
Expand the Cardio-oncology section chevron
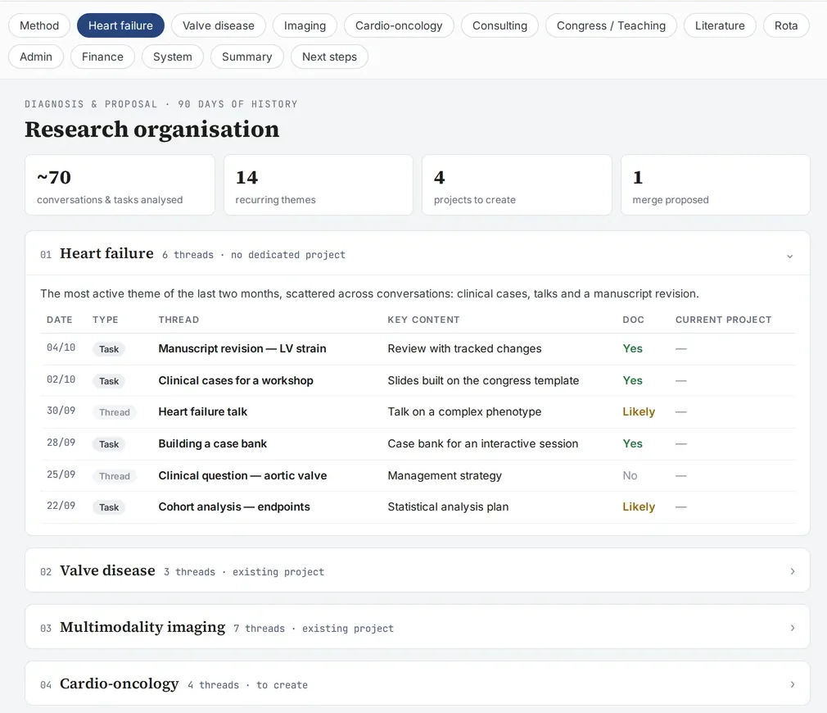[x=792, y=684]
